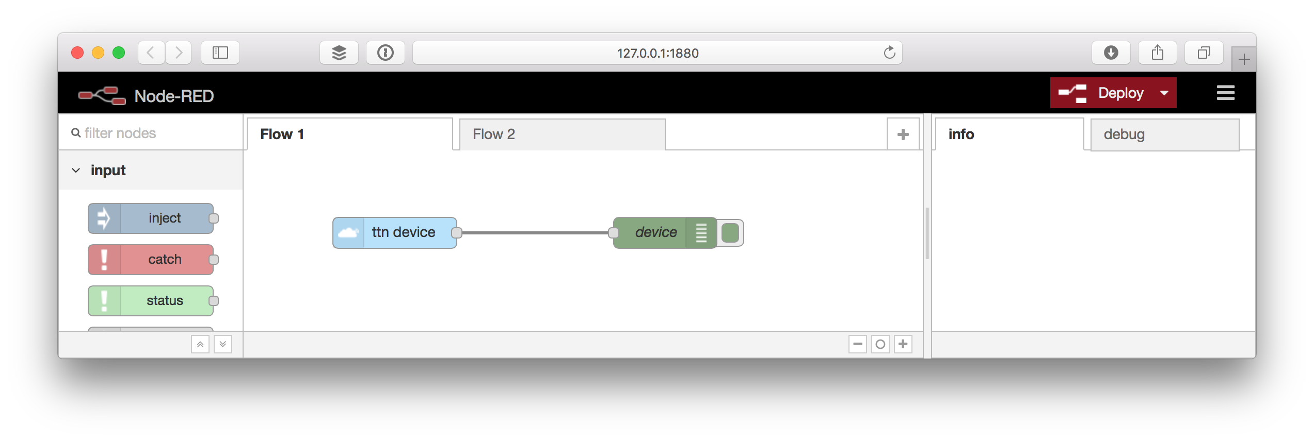Expand all palette categories
This screenshot has height=441, width=1314.
(x=223, y=344)
